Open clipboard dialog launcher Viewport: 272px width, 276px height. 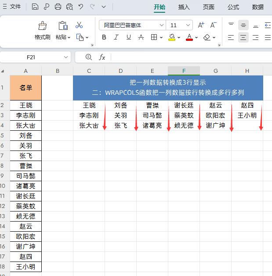(x=92, y=45)
